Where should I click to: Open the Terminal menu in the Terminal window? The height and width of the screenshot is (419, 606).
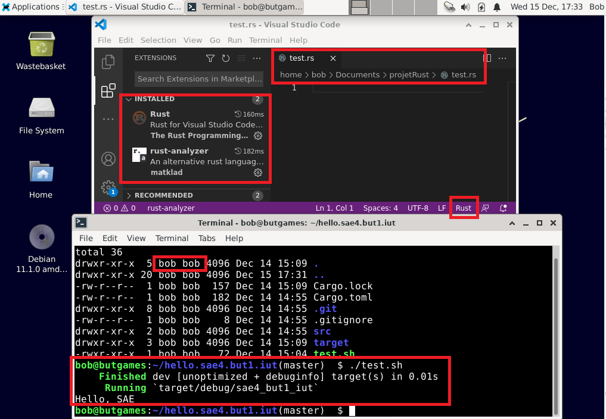click(172, 238)
